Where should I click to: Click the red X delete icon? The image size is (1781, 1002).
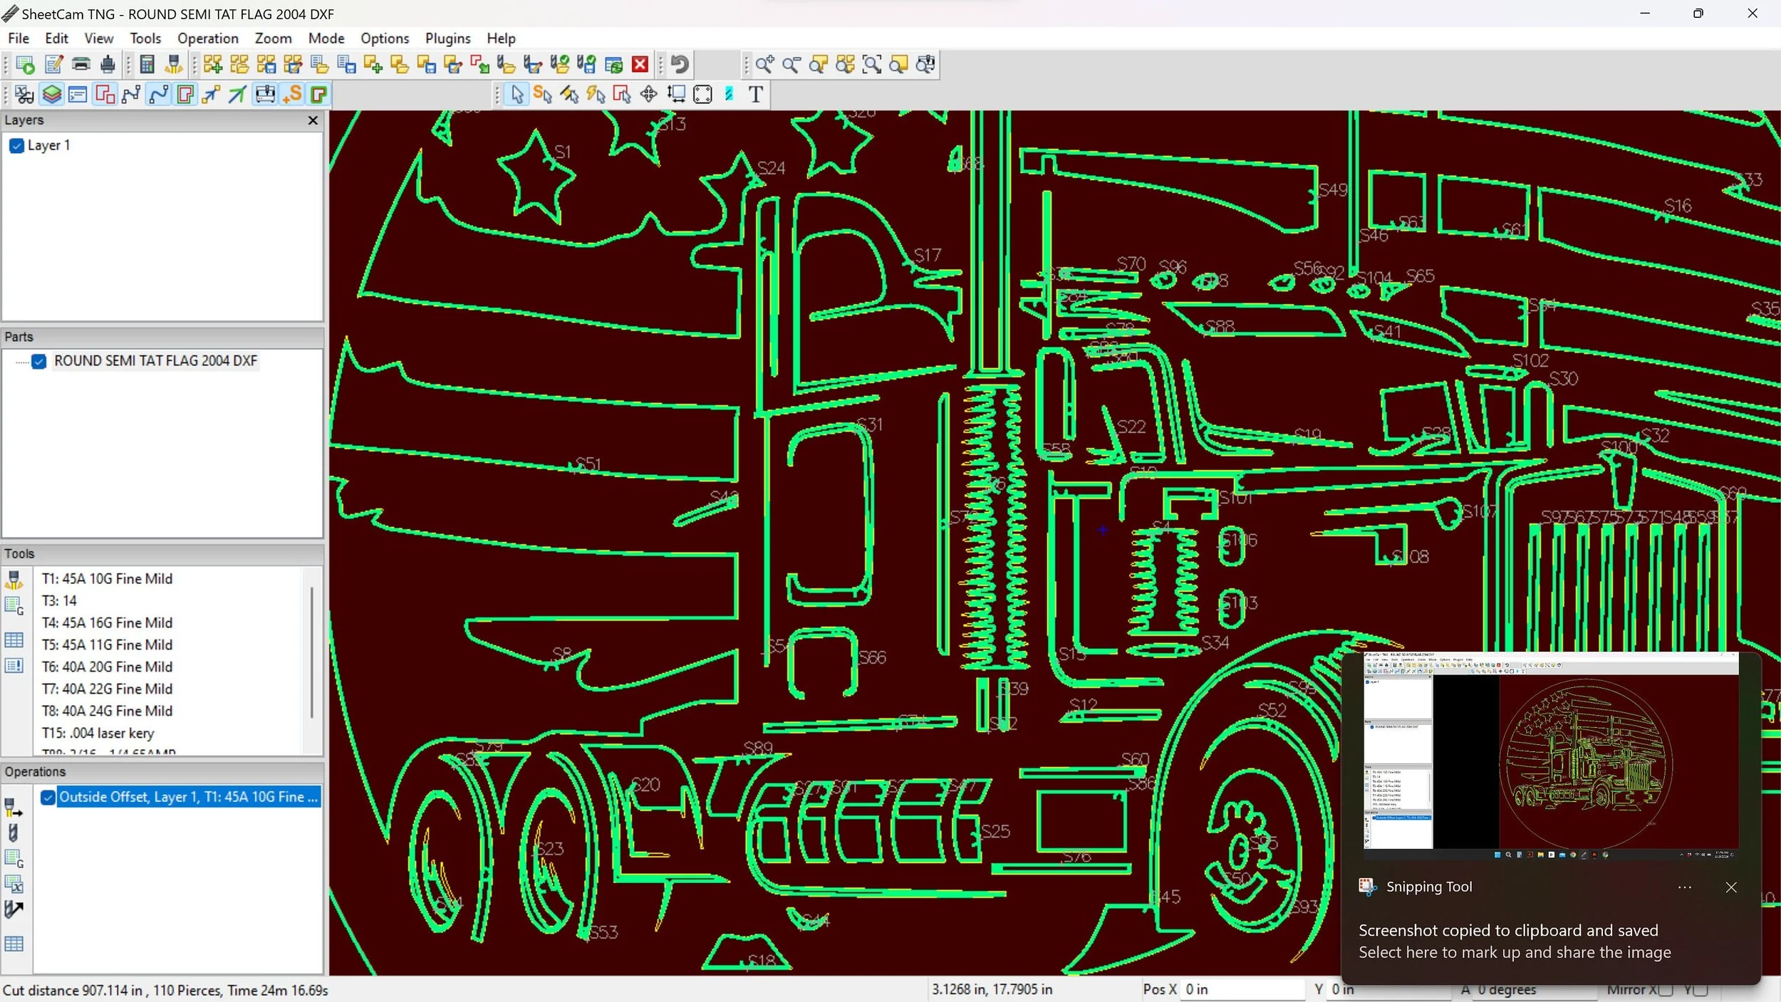point(640,65)
